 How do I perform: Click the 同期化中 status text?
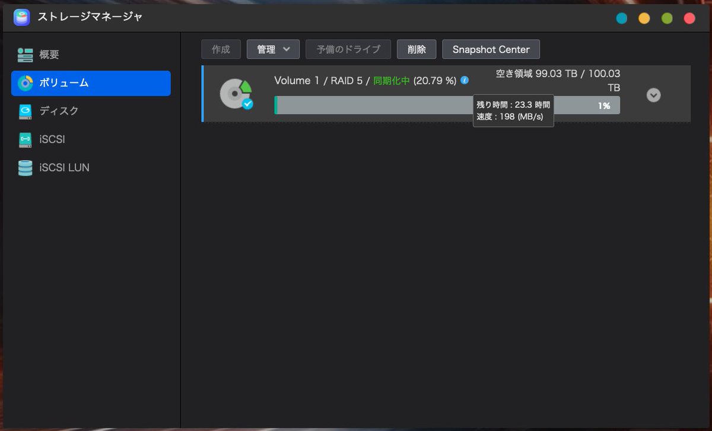pyautogui.click(x=392, y=81)
